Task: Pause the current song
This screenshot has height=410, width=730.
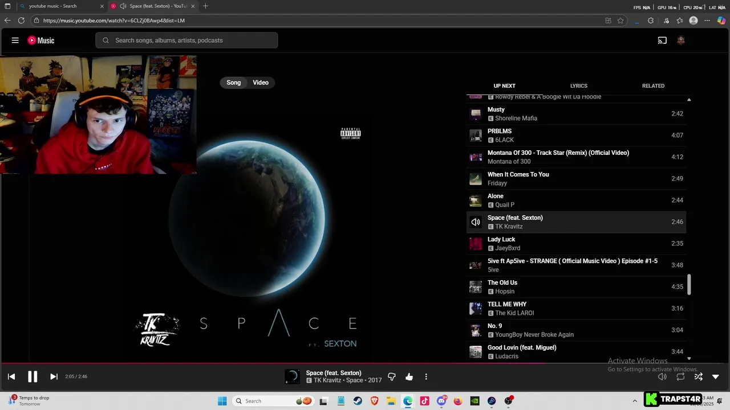Action: (33, 376)
